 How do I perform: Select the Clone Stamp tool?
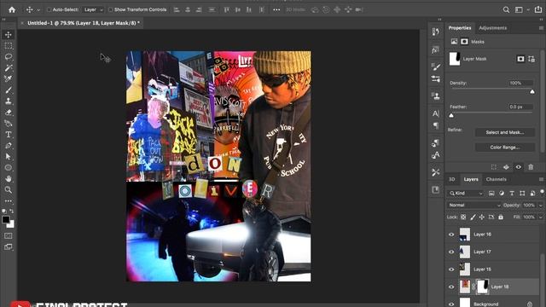tap(9, 101)
